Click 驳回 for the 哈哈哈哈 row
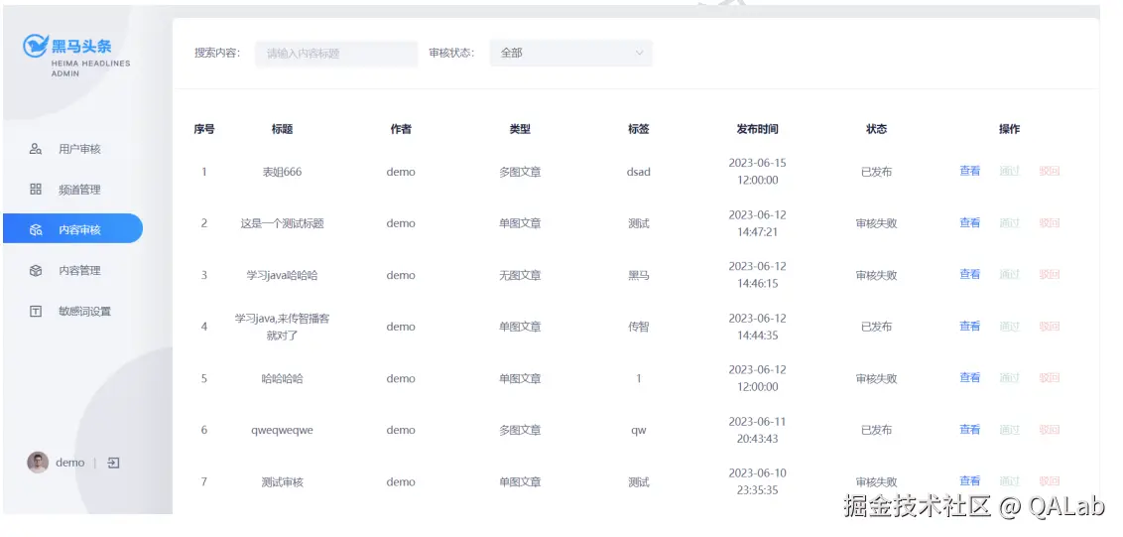 [1050, 377]
